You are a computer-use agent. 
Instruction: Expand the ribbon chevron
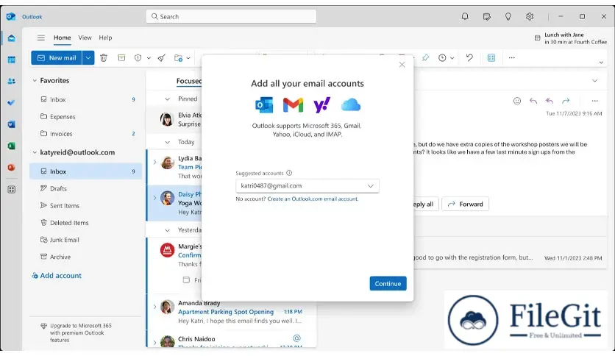click(601, 63)
